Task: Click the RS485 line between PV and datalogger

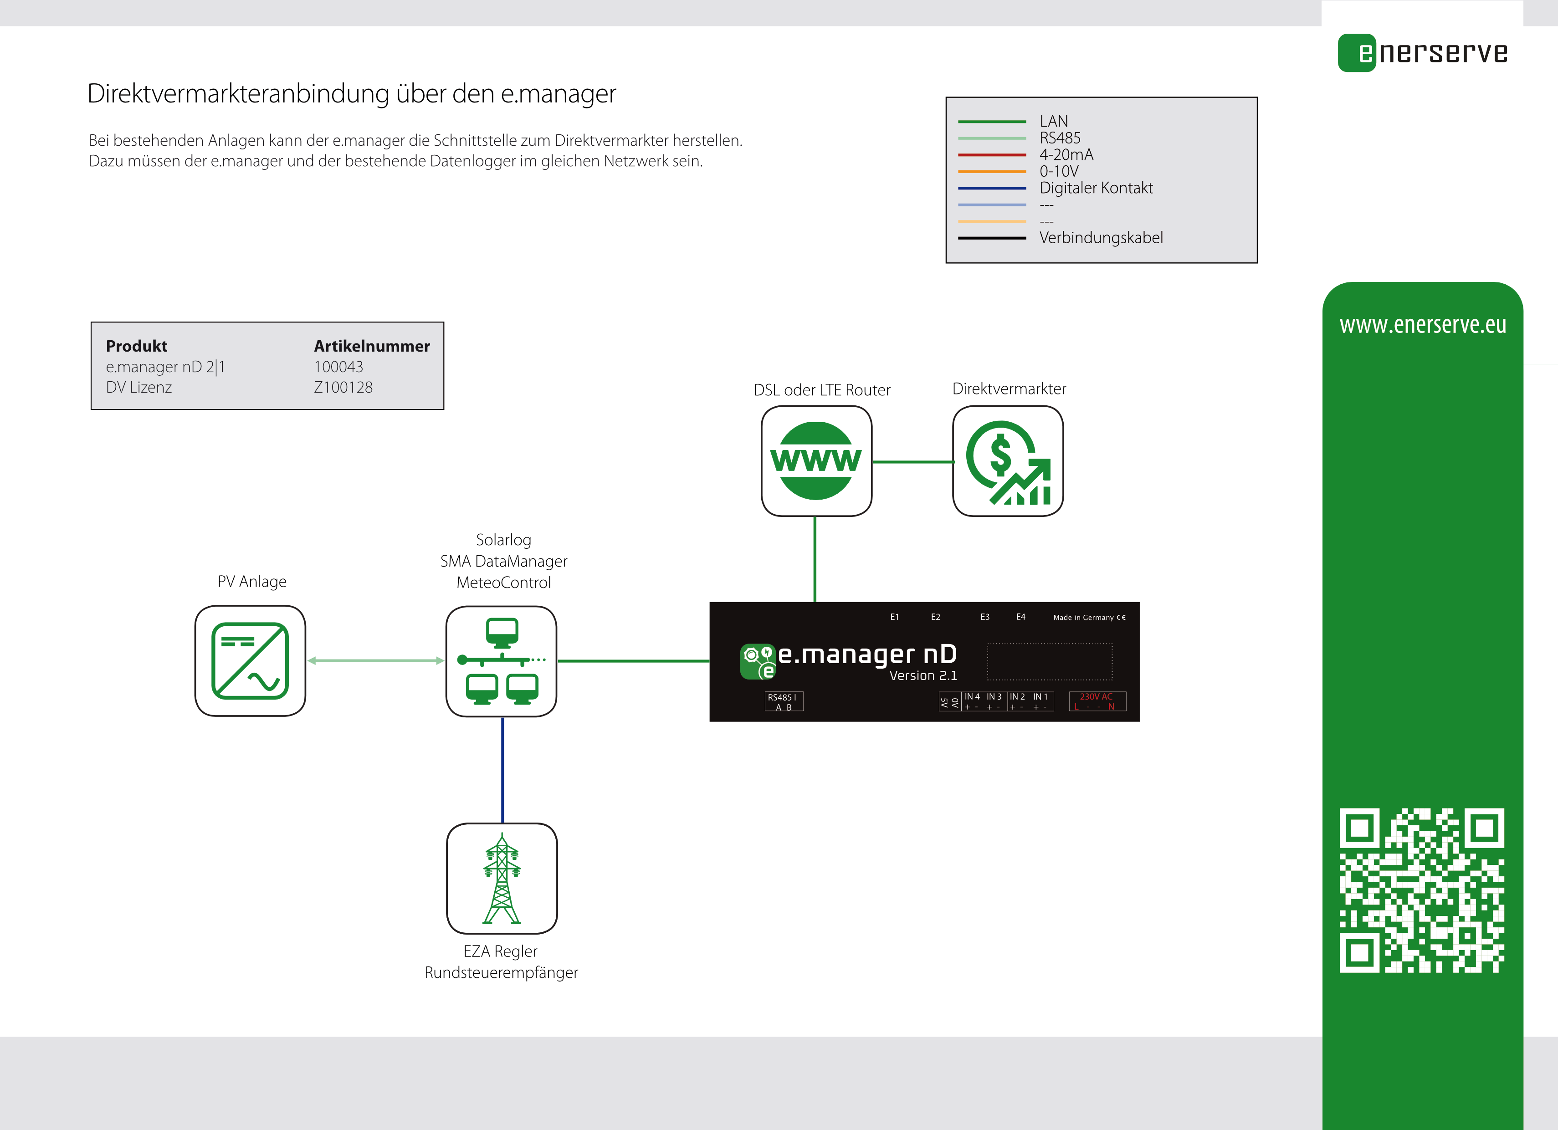Action: coord(376,661)
